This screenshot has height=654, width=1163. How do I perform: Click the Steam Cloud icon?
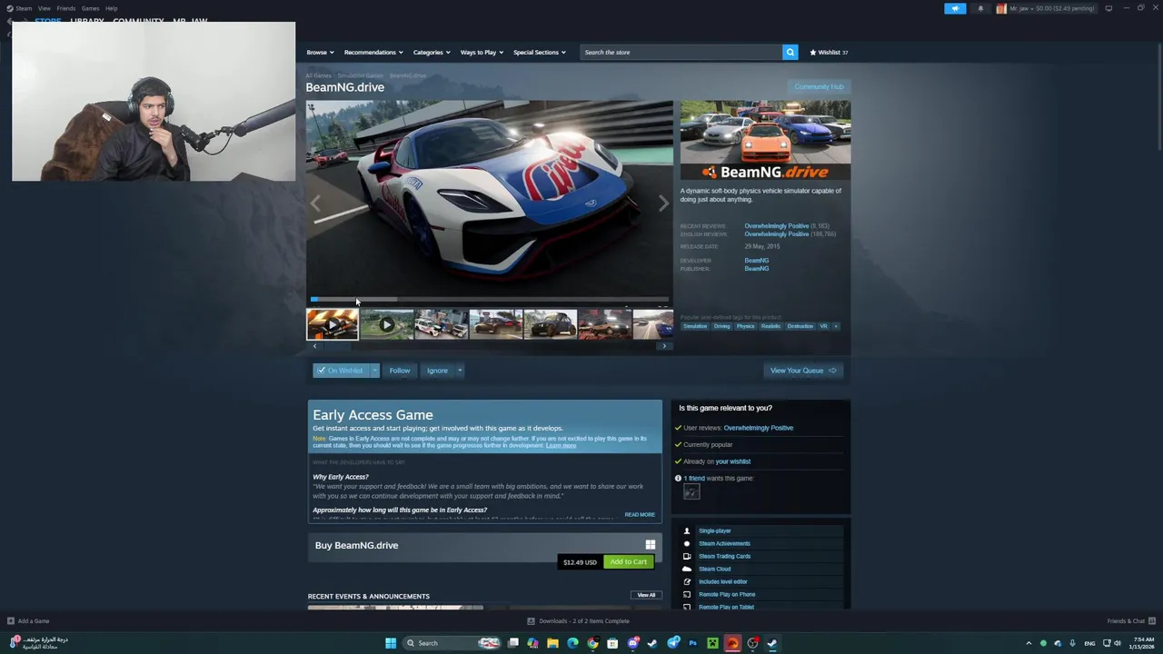(x=687, y=569)
